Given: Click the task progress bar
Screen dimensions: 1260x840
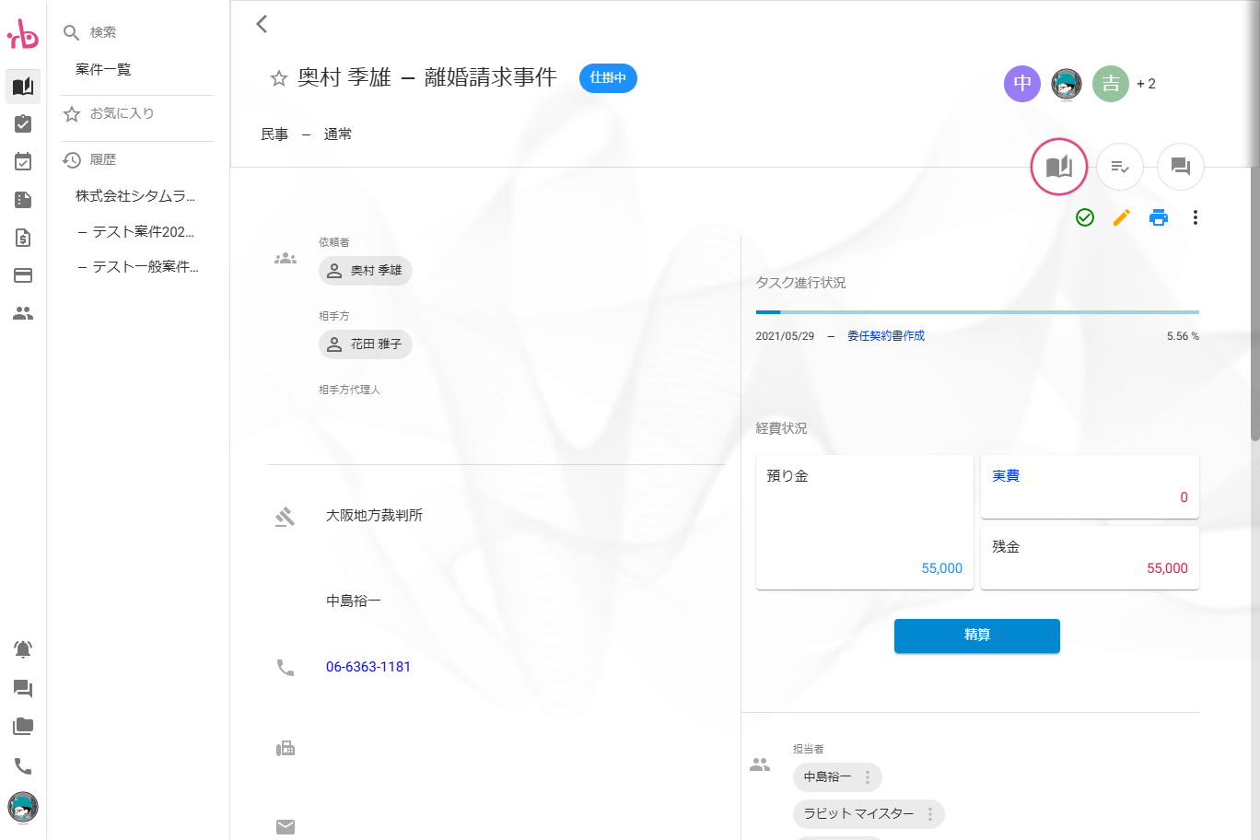Looking at the screenshot, I should (976, 312).
